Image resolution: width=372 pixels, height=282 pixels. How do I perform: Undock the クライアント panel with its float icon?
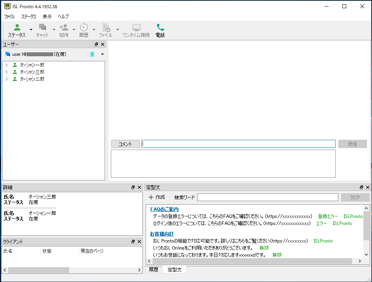[x=133, y=241]
